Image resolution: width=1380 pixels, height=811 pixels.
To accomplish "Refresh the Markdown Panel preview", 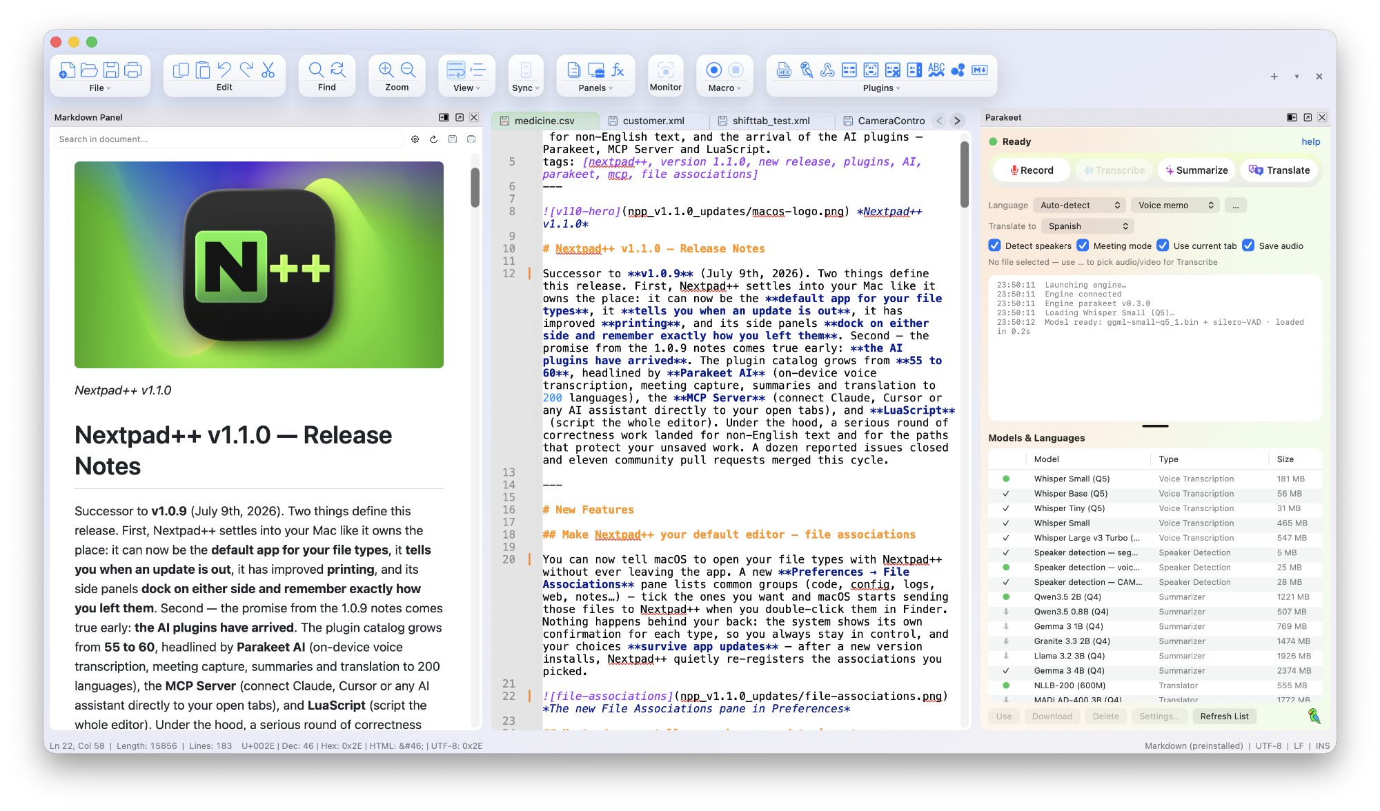I will 434,139.
